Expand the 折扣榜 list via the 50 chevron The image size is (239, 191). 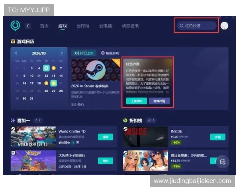point(151,120)
